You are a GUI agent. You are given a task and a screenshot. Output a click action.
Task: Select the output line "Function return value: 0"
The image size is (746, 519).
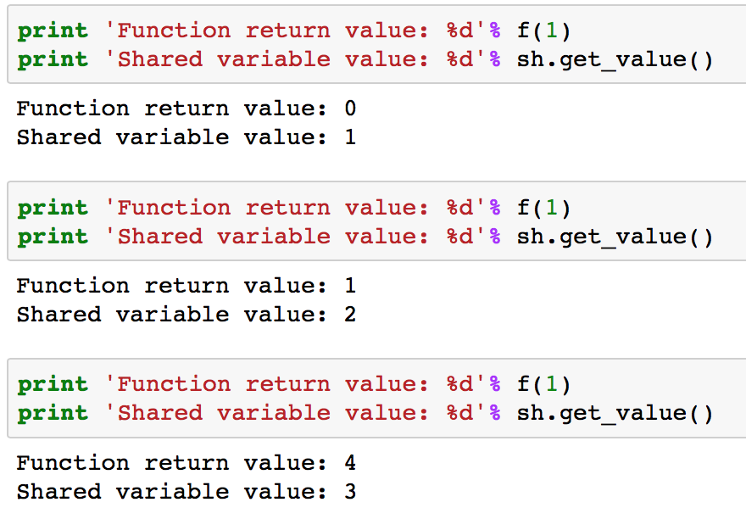186,109
